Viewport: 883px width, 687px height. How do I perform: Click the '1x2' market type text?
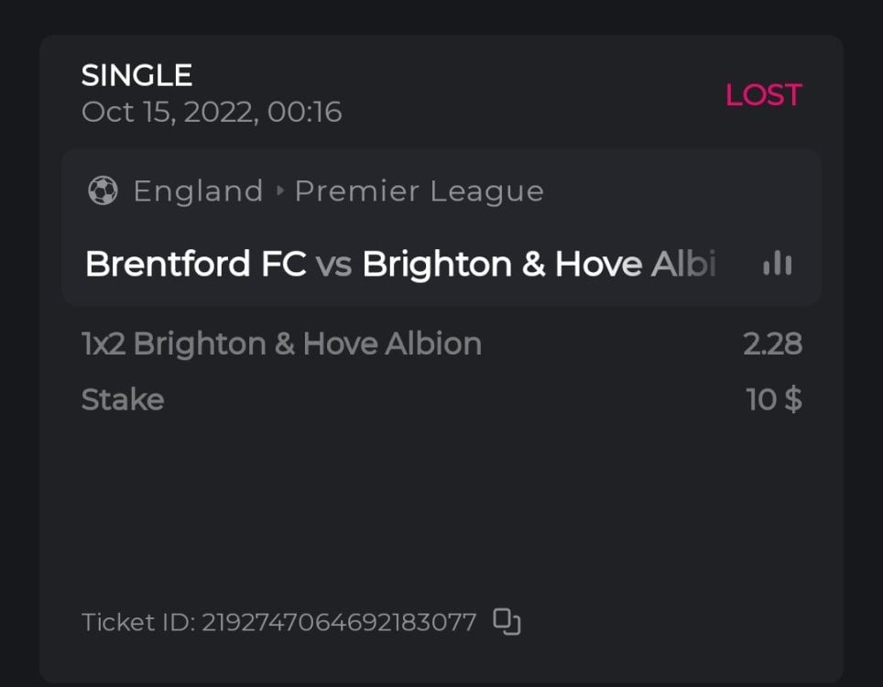tap(103, 344)
